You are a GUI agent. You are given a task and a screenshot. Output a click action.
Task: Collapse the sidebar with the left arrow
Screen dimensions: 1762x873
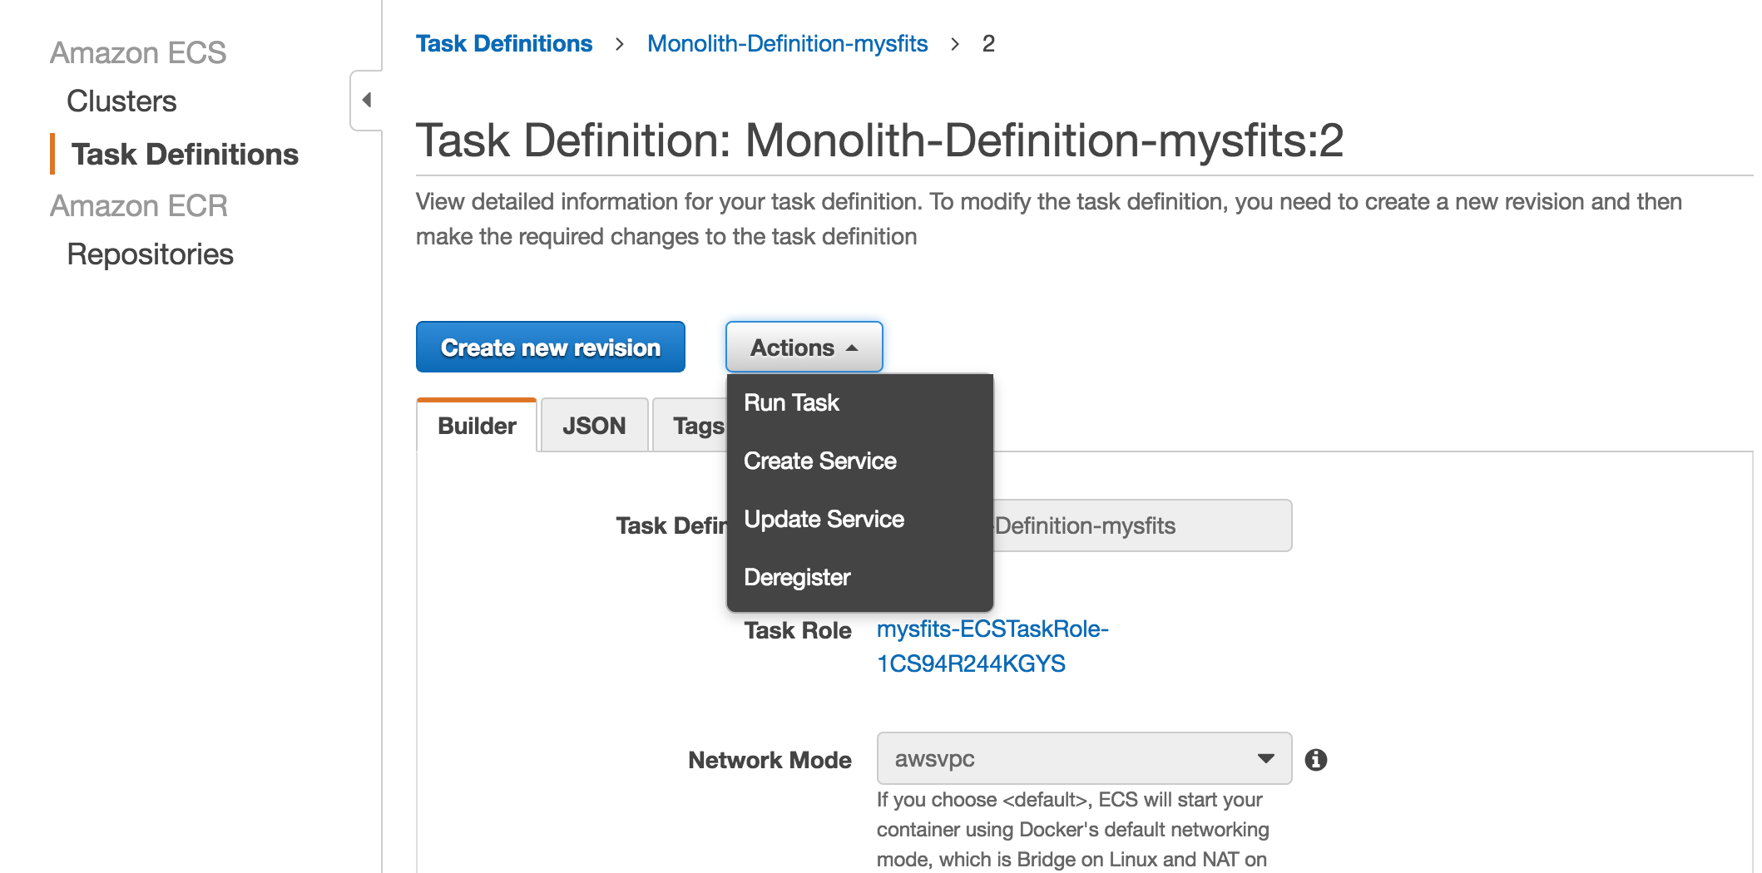367,101
